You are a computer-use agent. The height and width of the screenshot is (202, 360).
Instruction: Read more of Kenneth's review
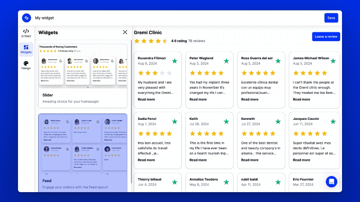(250, 160)
